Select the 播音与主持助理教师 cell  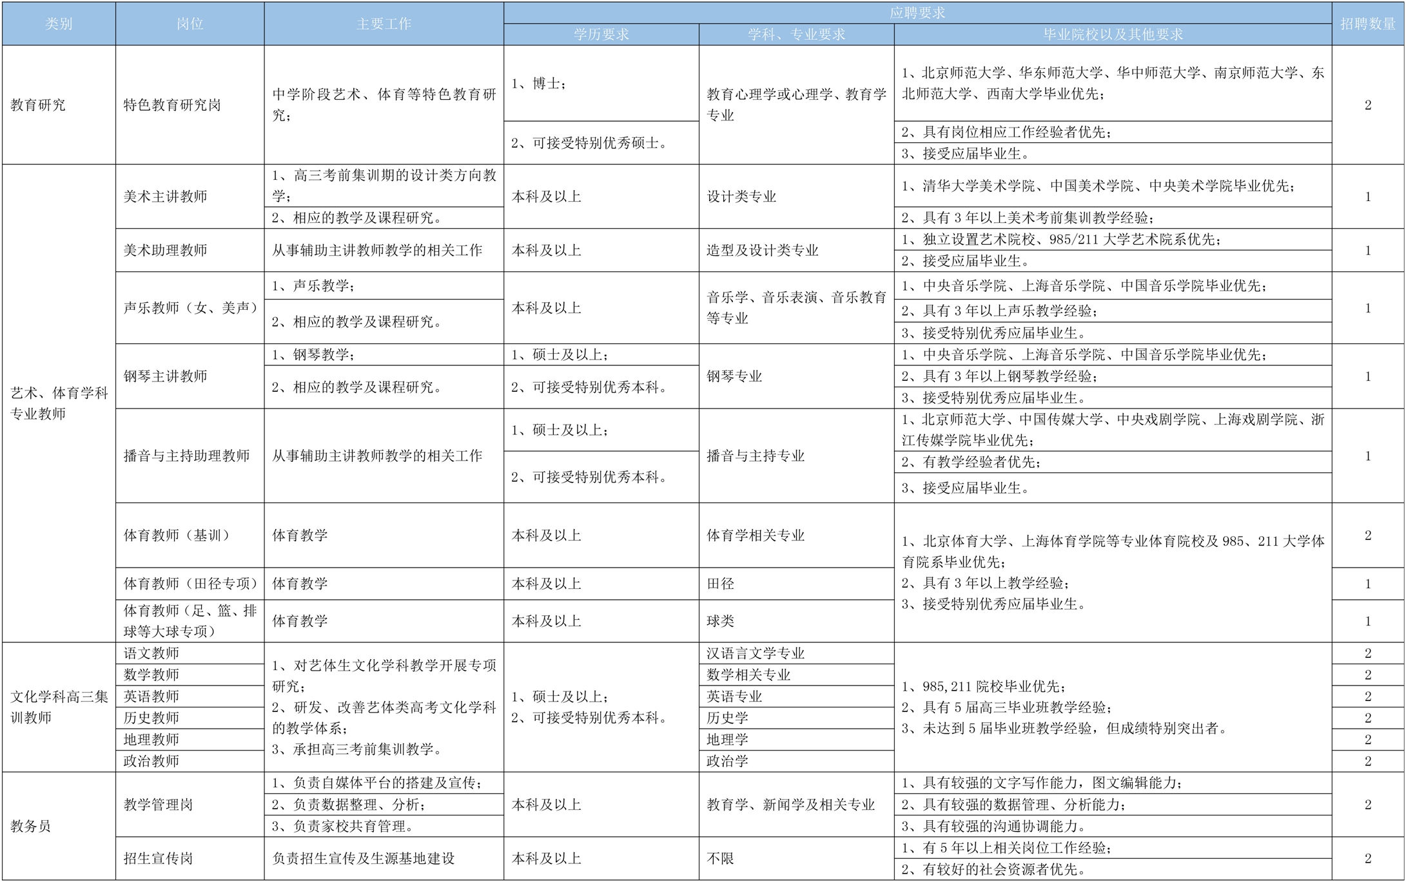tap(187, 455)
